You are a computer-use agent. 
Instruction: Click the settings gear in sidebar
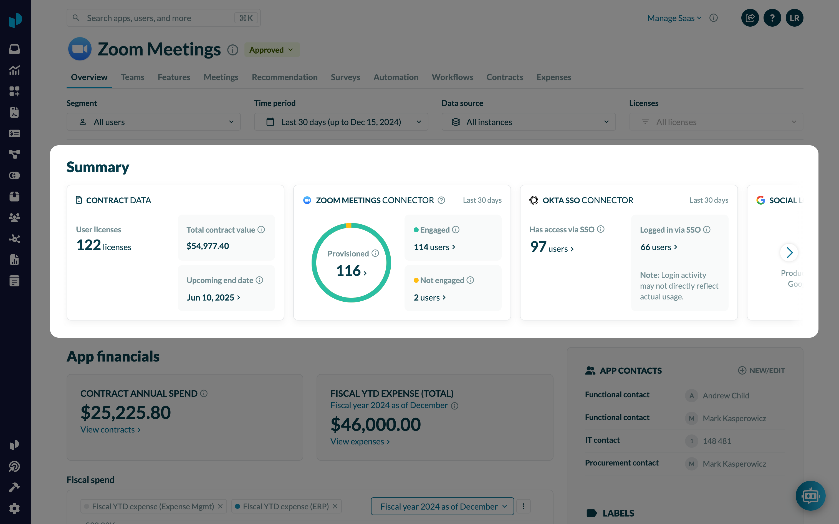14,508
